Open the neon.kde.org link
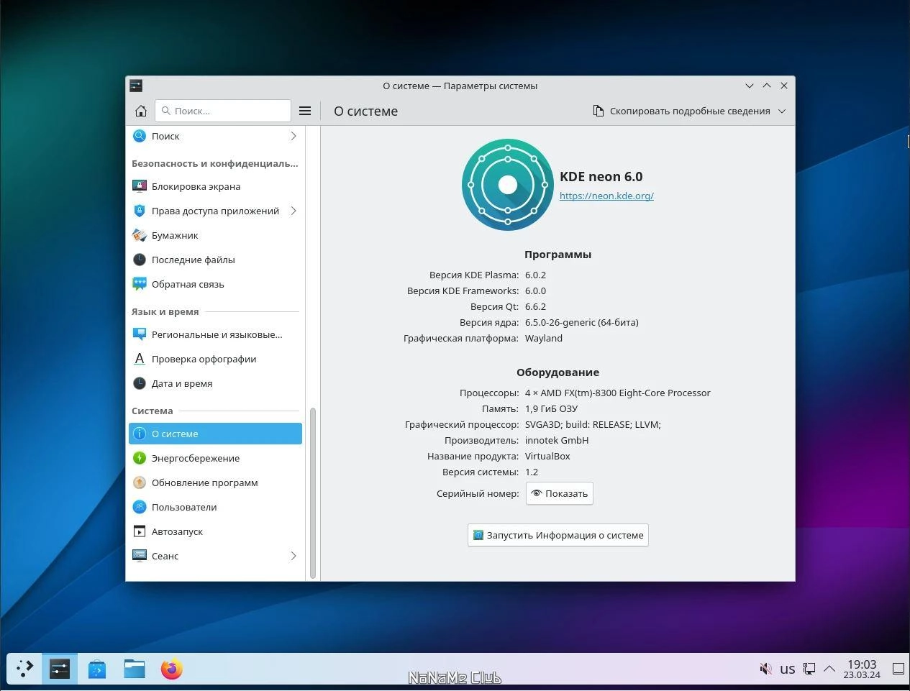This screenshot has width=910, height=691. pos(606,196)
